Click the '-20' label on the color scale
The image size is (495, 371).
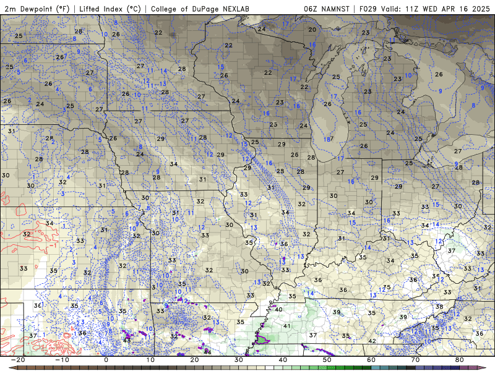[x=18, y=360]
